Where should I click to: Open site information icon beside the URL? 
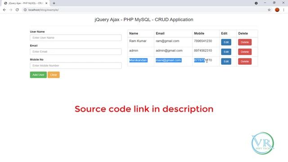coord(25,10)
